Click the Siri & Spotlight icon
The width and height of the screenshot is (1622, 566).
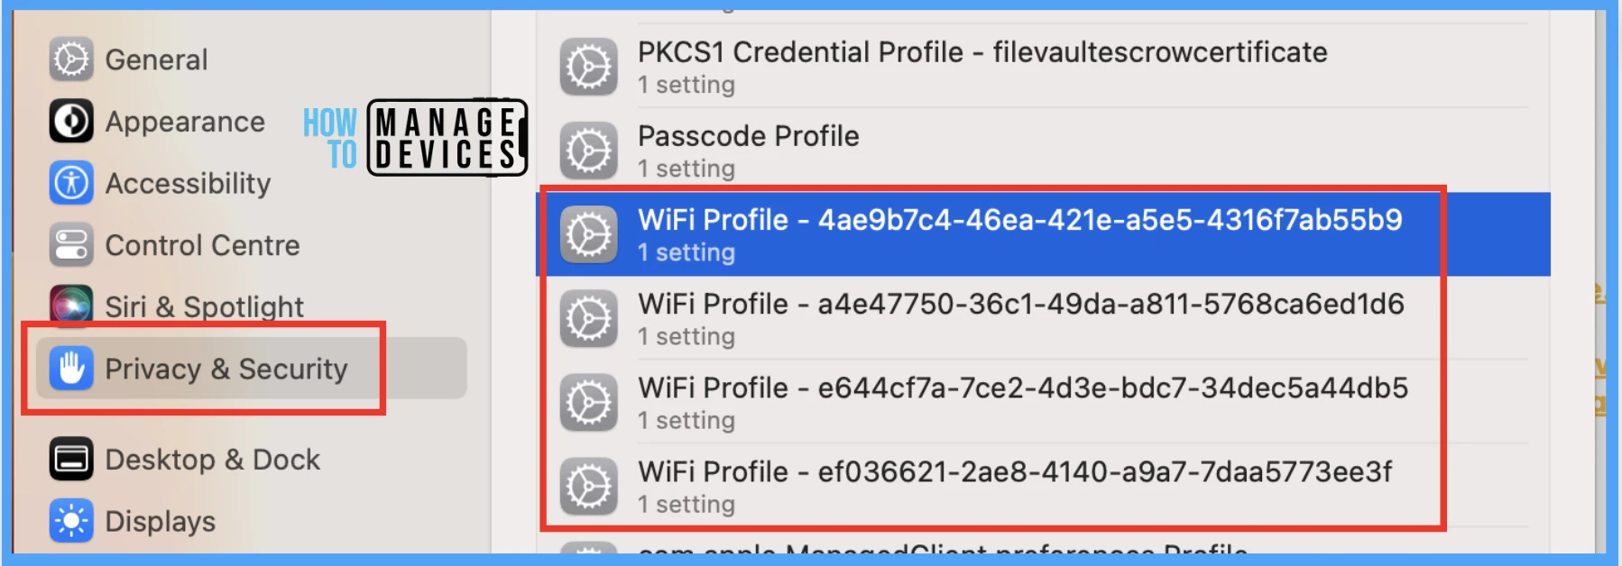71,306
